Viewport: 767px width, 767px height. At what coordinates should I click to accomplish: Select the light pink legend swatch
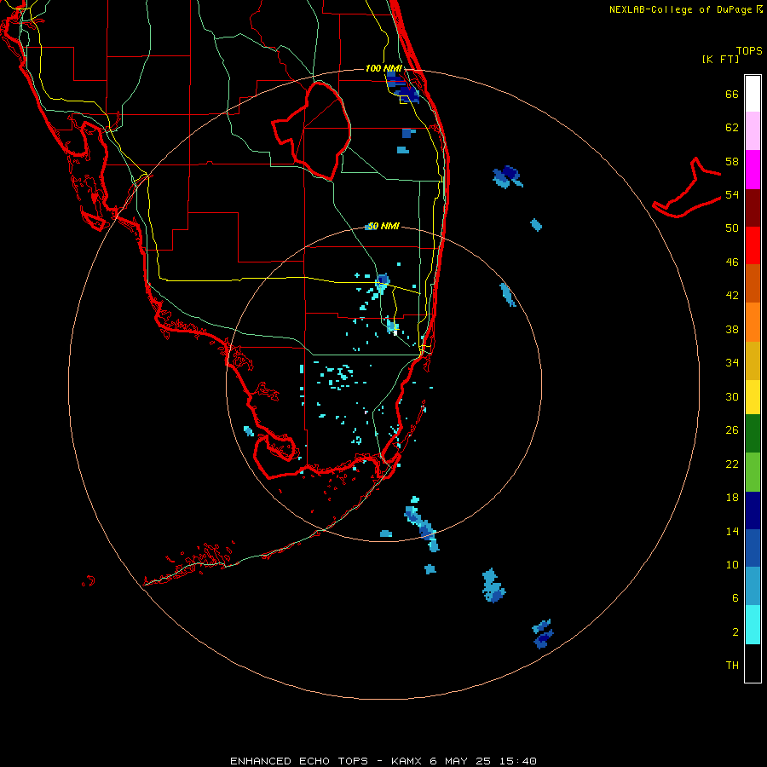[753, 130]
